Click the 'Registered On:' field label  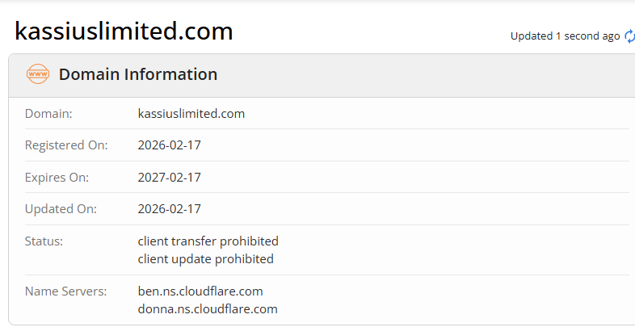[66, 145]
